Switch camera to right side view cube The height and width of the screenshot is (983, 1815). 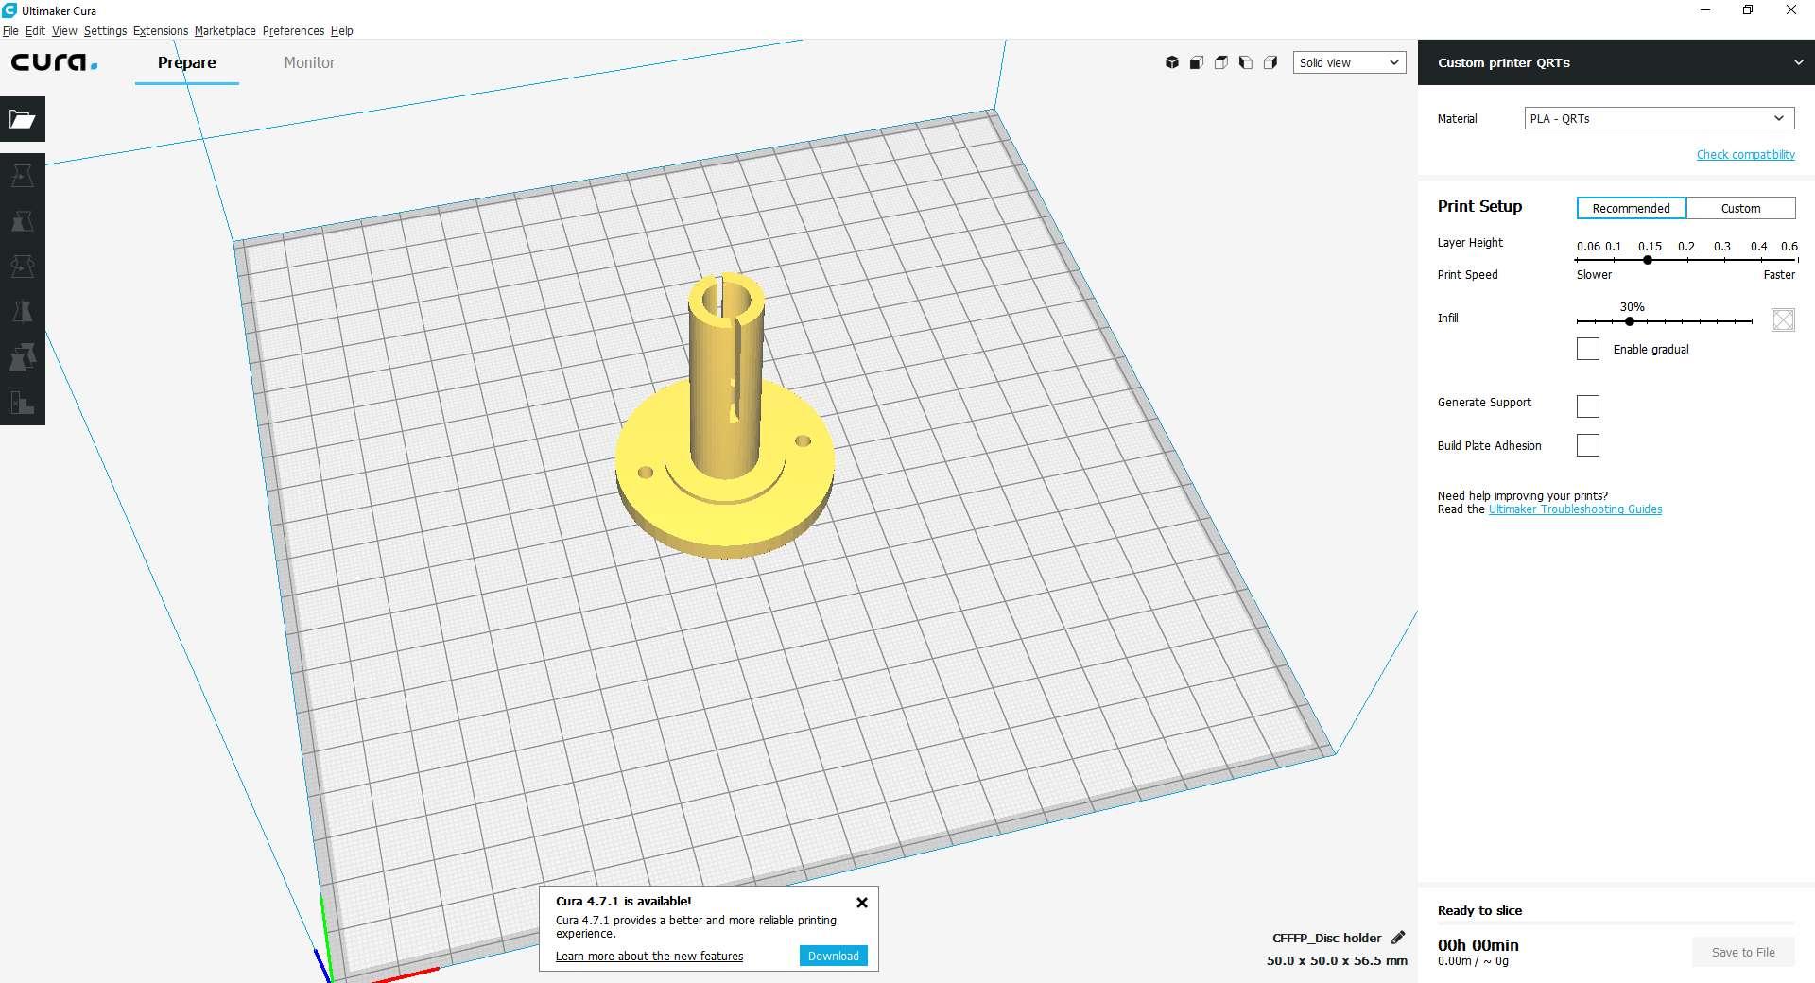point(1270,62)
